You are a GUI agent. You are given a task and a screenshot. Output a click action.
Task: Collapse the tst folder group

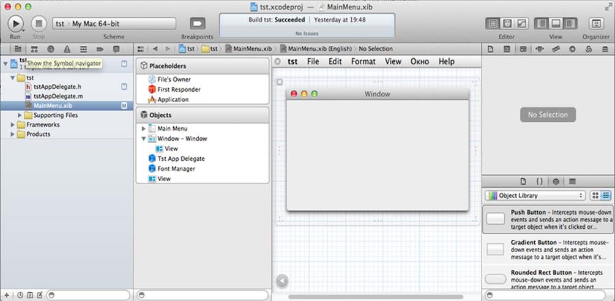[13, 78]
